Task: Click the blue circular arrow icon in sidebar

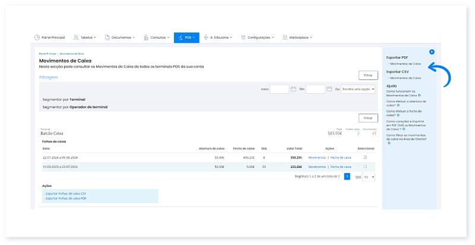Action: 432,52
